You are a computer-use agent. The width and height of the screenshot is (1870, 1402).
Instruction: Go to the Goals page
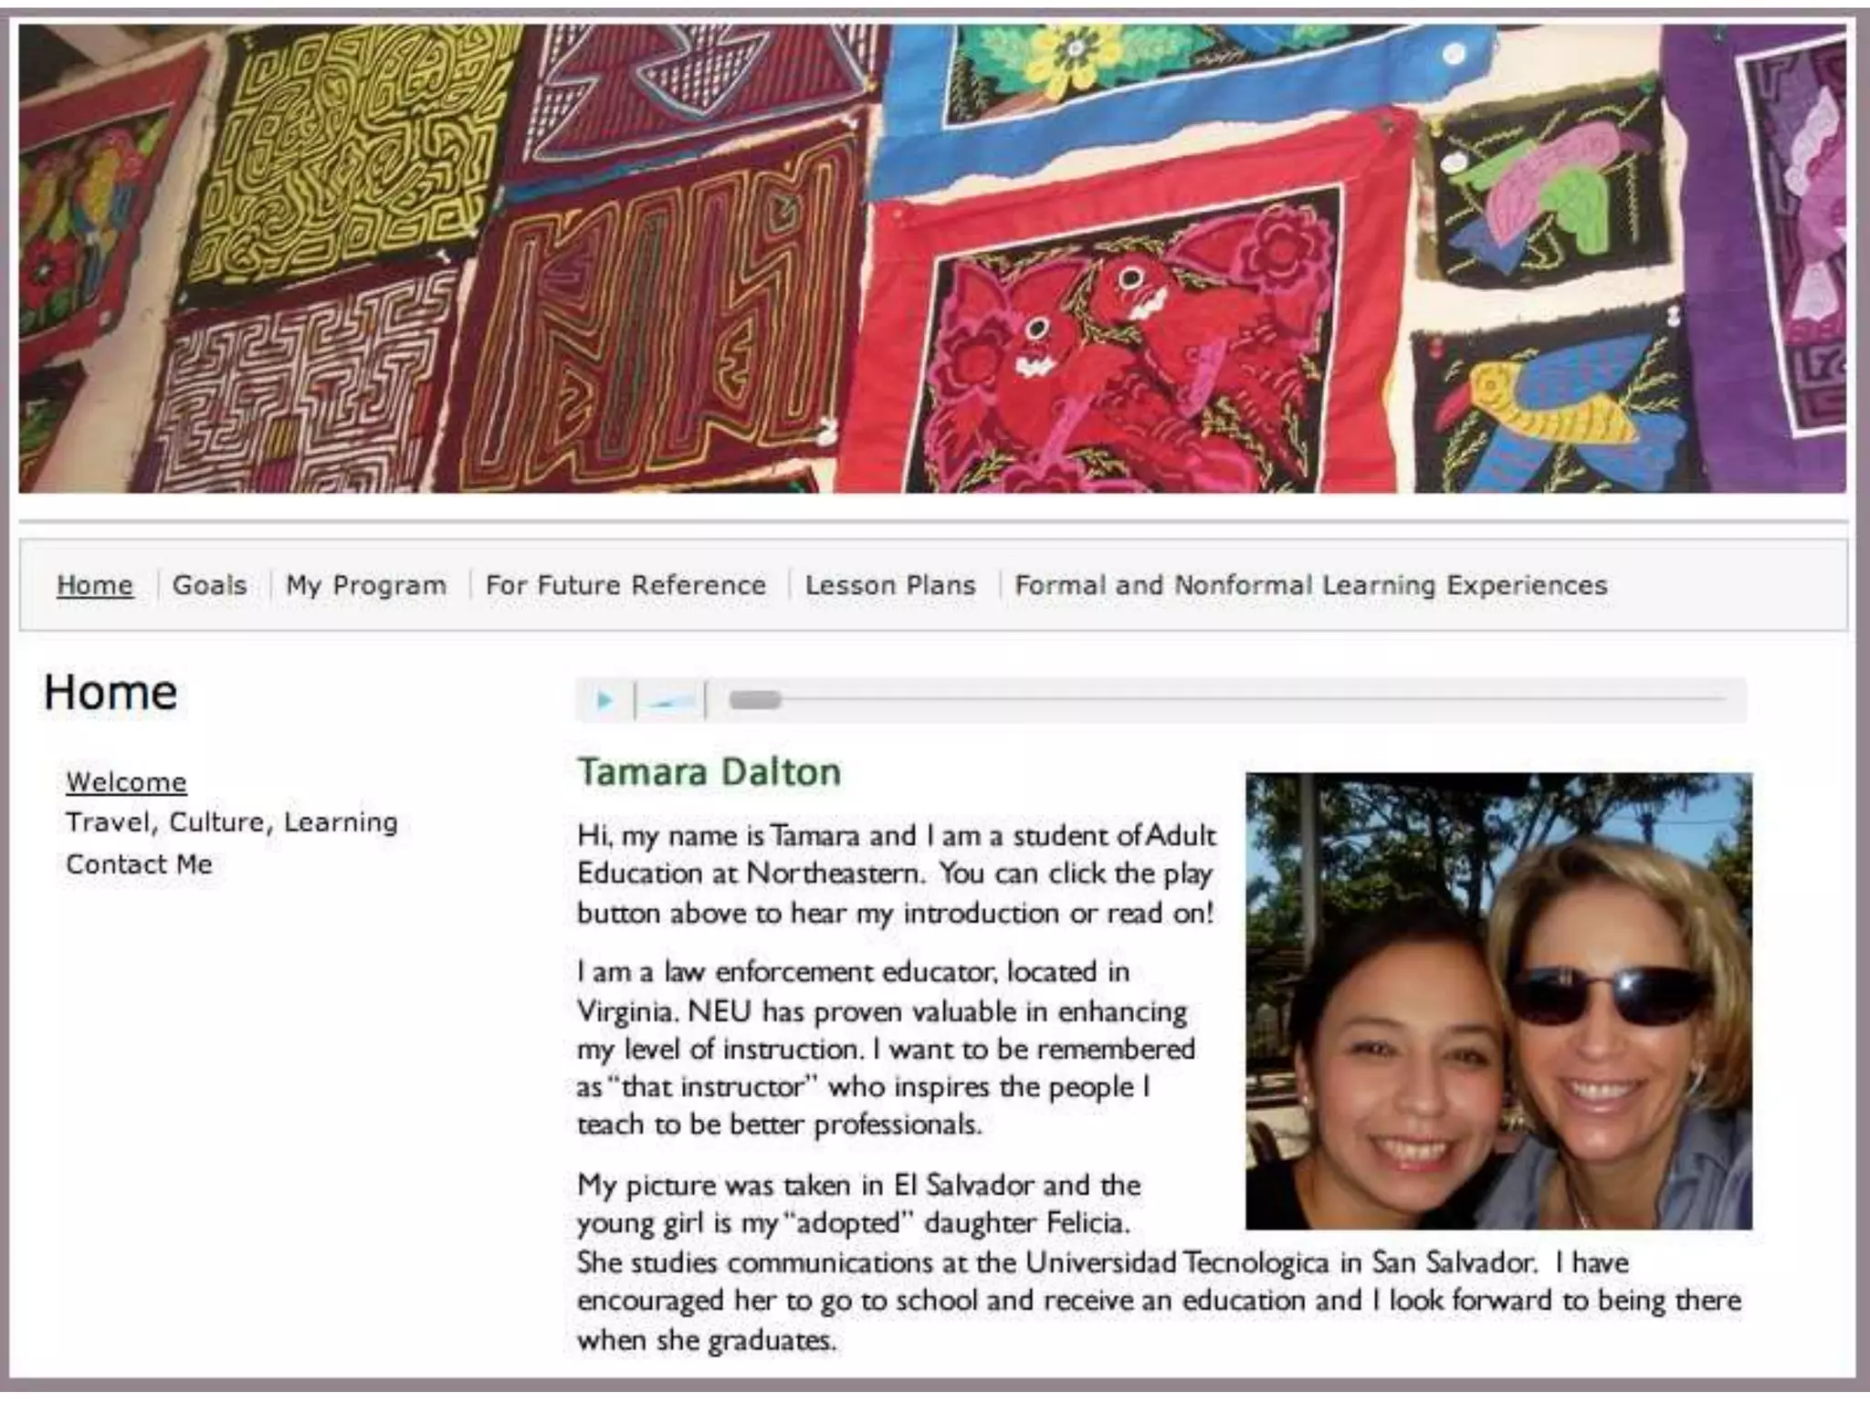click(209, 585)
